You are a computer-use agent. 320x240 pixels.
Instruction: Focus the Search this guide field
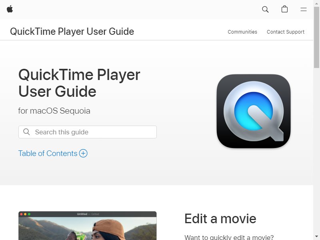(88, 132)
